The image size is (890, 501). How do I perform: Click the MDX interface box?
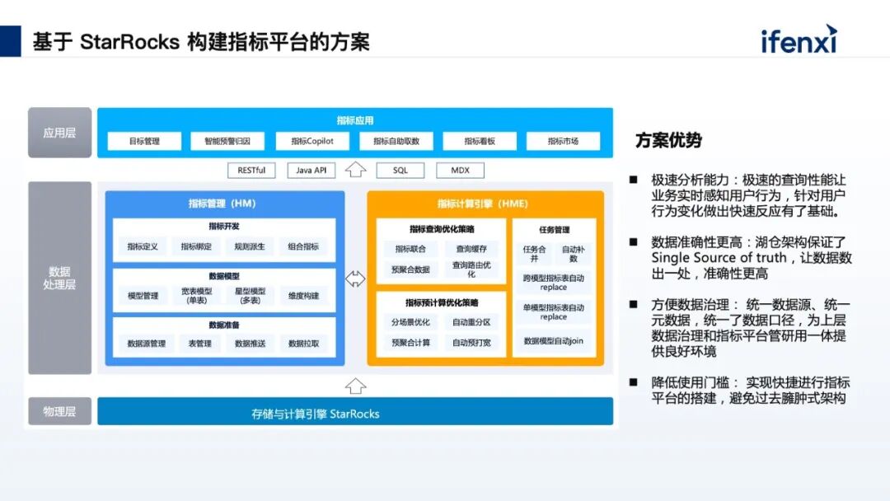(x=461, y=171)
